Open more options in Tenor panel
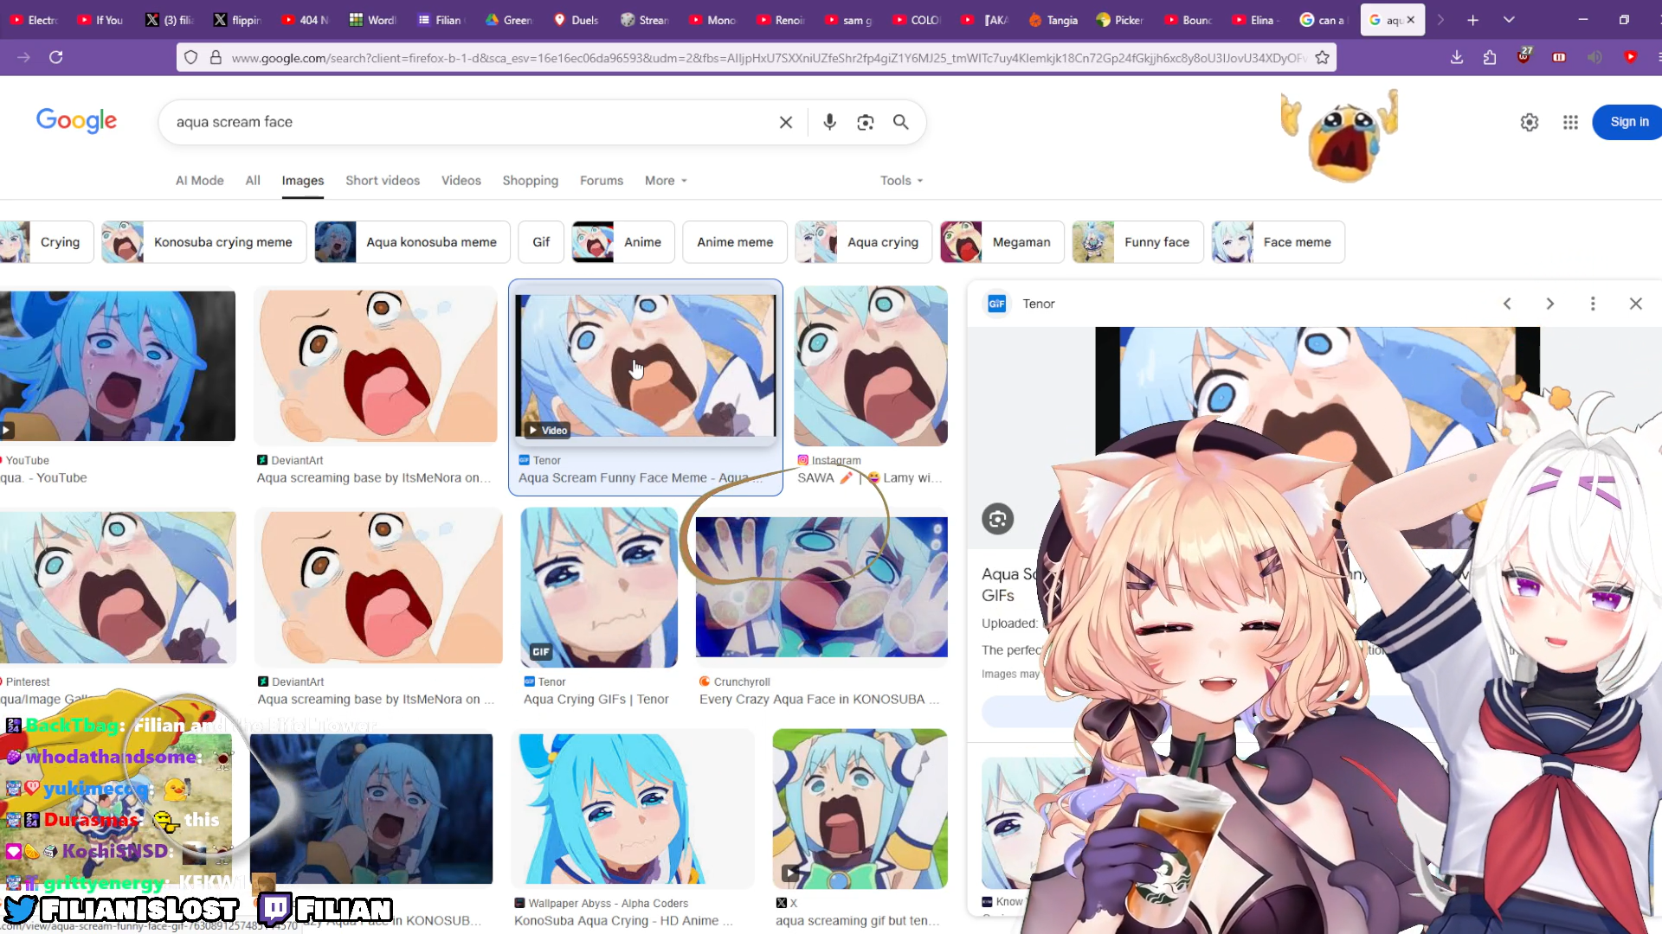Viewport: 1662px width, 934px height. tap(1593, 304)
